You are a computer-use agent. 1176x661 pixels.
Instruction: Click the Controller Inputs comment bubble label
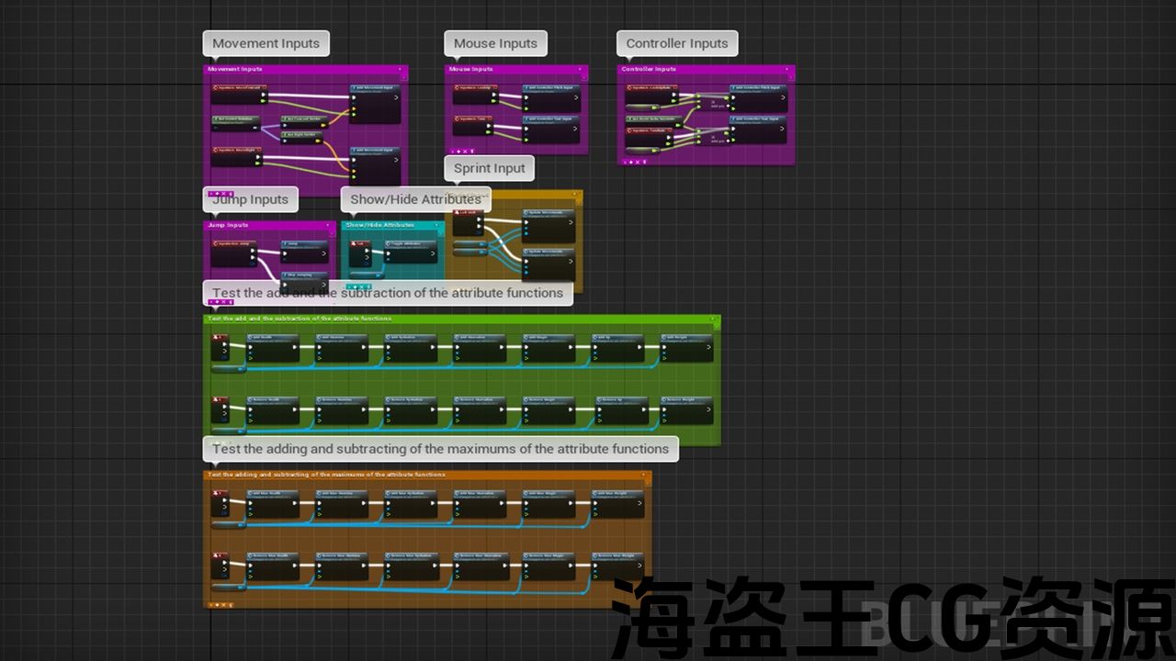pyautogui.click(x=676, y=43)
